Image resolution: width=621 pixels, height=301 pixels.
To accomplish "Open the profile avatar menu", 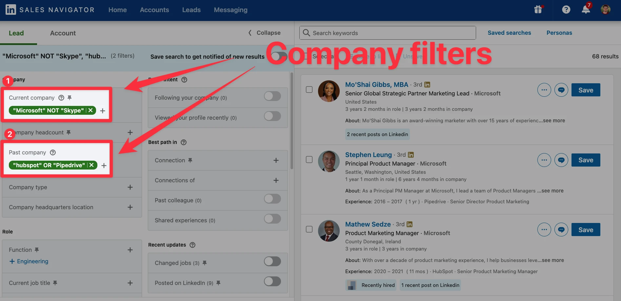I will click(x=606, y=9).
